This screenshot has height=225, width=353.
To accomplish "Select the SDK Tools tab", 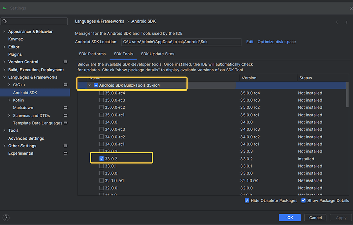I will [x=123, y=54].
